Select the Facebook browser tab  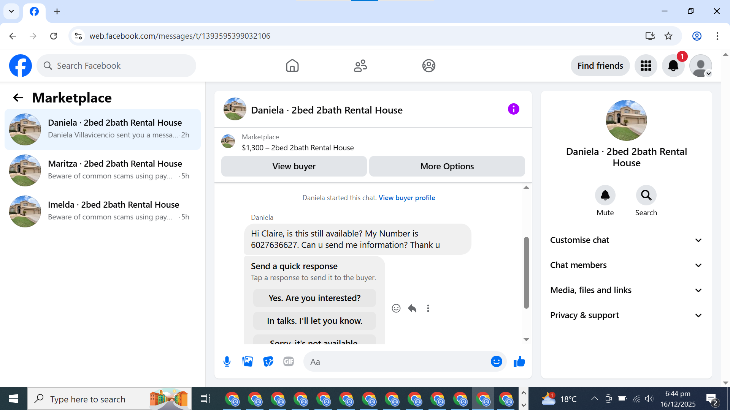tap(34, 12)
